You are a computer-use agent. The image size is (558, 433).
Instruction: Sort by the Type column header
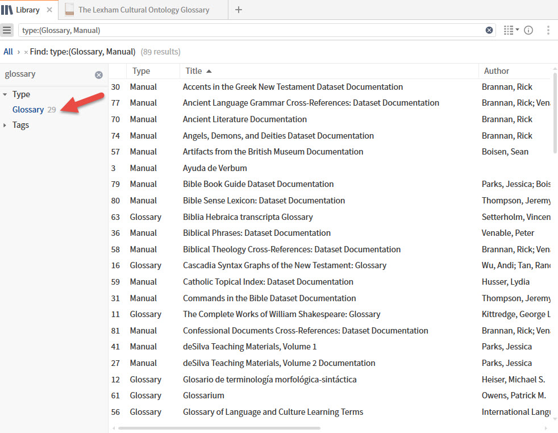coord(141,71)
